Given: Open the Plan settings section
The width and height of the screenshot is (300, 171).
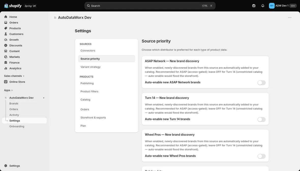Looking at the screenshot, I should pyautogui.click(x=107, y=126).
